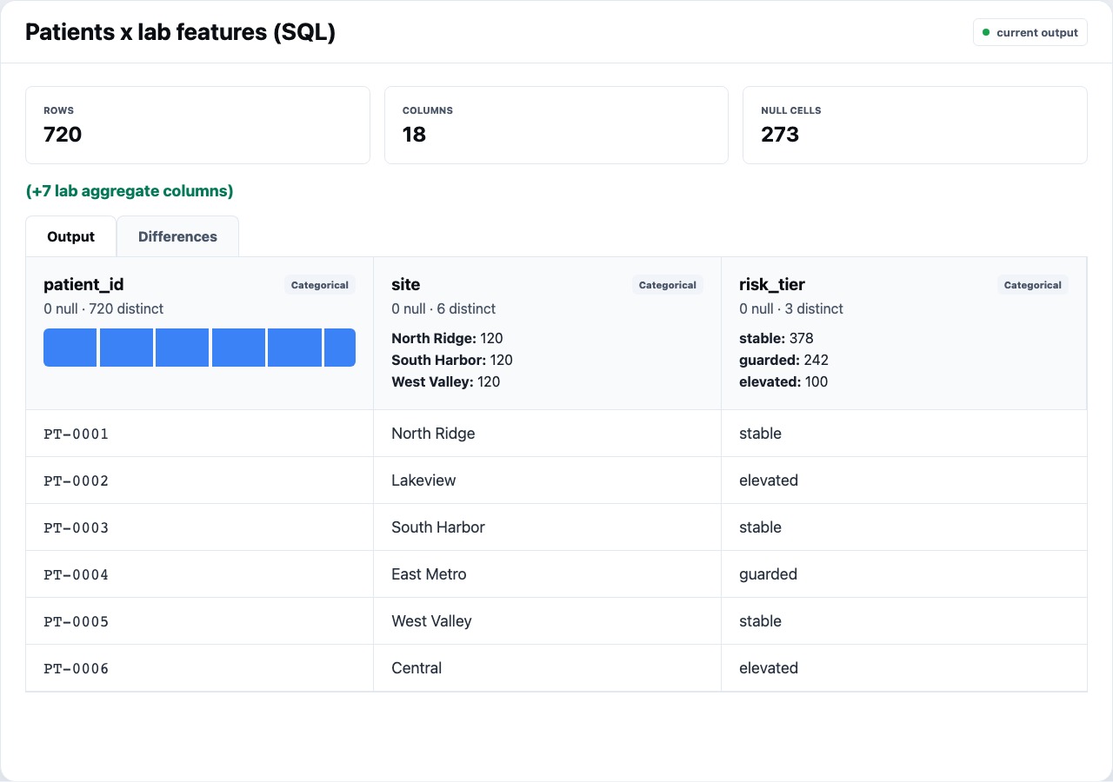1113x782 pixels.
Task: Select the PT-0005 cell
Action: coord(200,621)
